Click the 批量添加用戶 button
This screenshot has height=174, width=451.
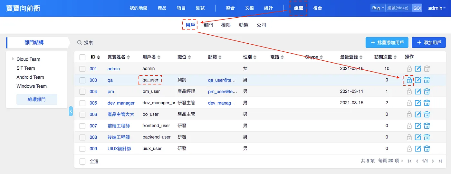click(387, 42)
